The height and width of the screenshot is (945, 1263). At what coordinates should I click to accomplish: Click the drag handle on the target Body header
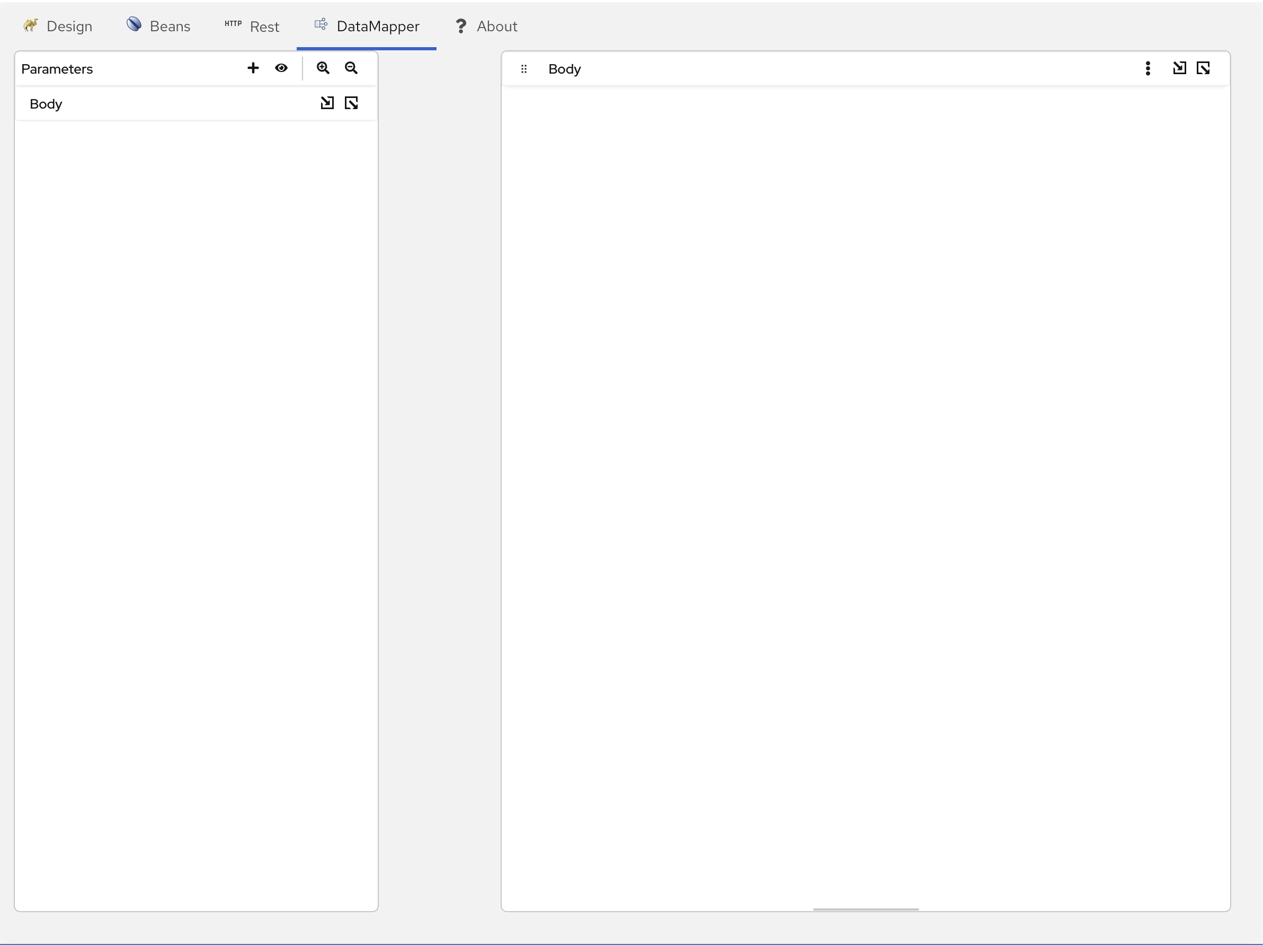click(x=524, y=68)
